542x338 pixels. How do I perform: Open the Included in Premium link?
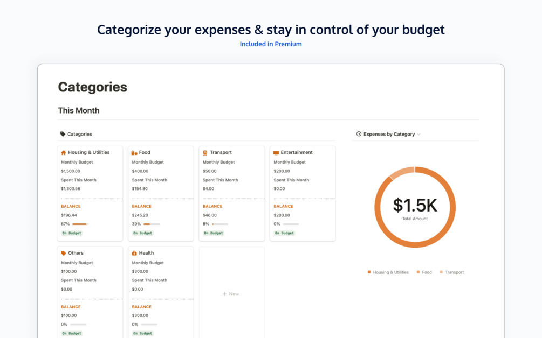pyautogui.click(x=271, y=44)
